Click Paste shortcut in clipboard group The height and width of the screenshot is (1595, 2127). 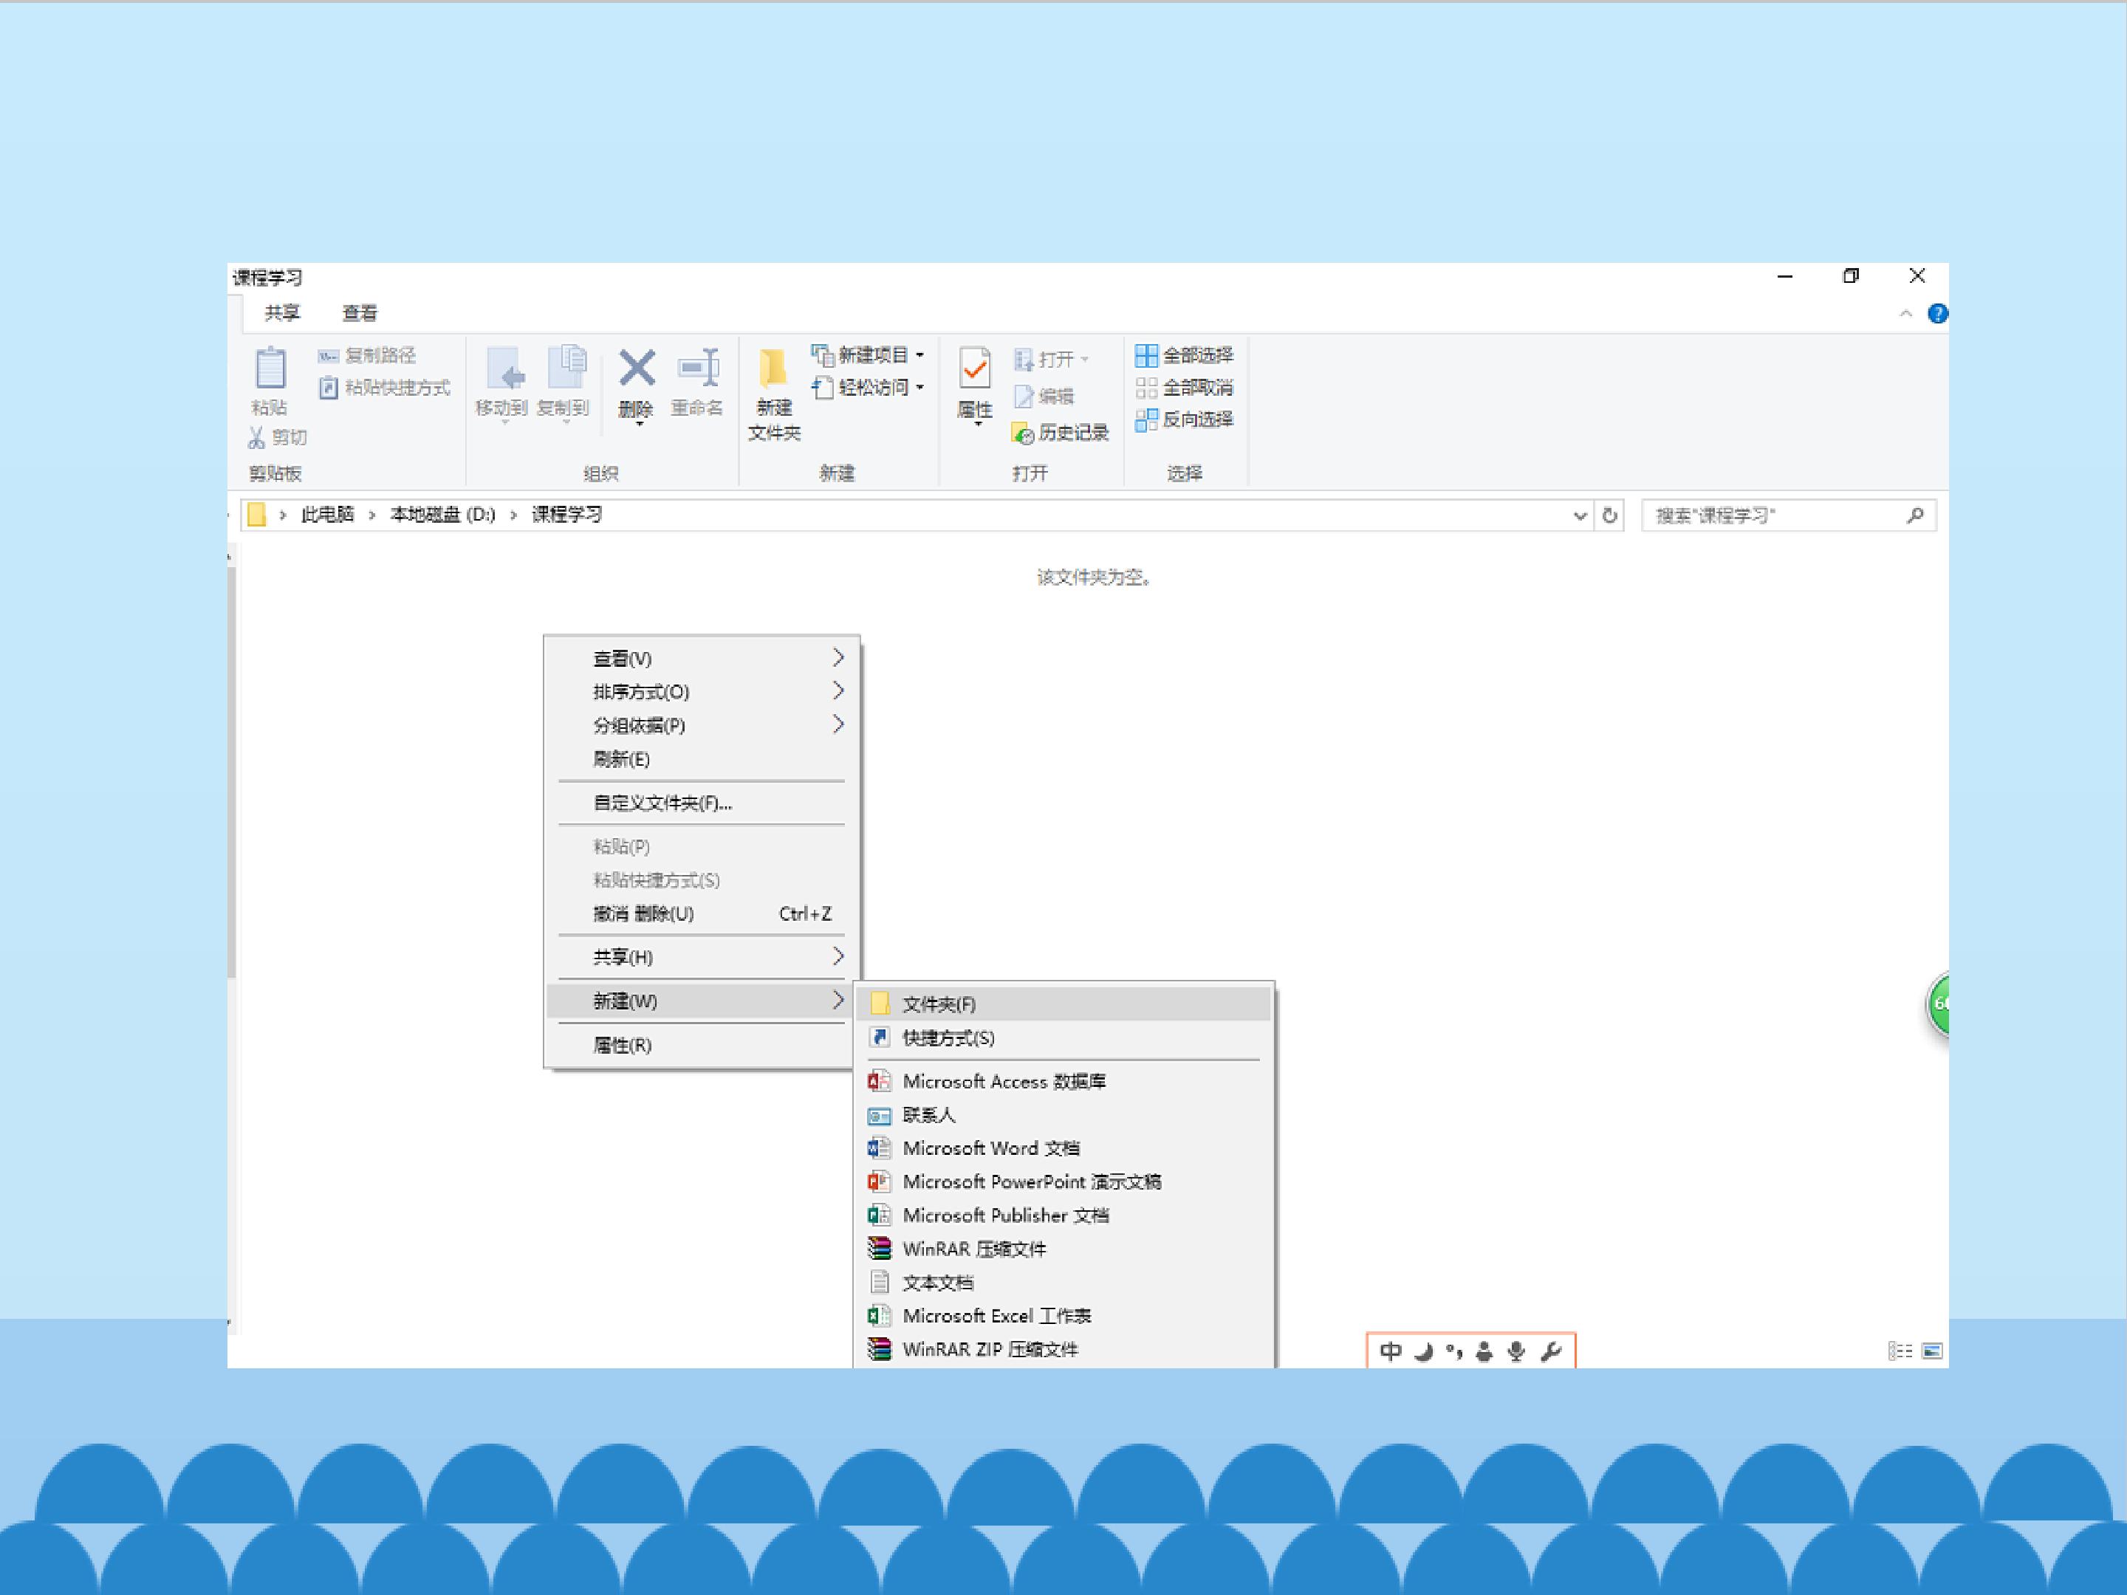pyautogui.click(x=383, y=388)
